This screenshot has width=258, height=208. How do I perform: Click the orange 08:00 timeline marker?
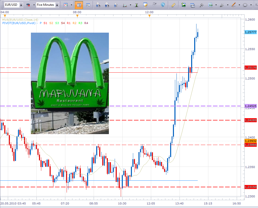[x=77, y=16]
